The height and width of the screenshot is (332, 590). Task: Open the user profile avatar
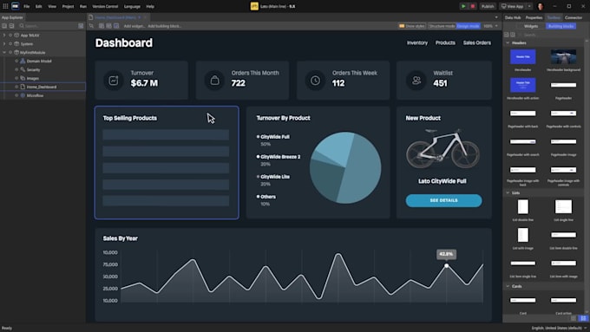pyautogui.click(x=541, y=6)
